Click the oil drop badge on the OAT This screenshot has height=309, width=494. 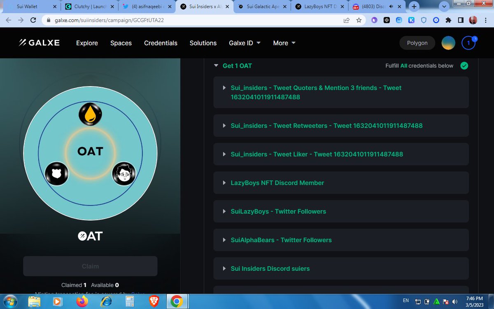click(90, 114)
